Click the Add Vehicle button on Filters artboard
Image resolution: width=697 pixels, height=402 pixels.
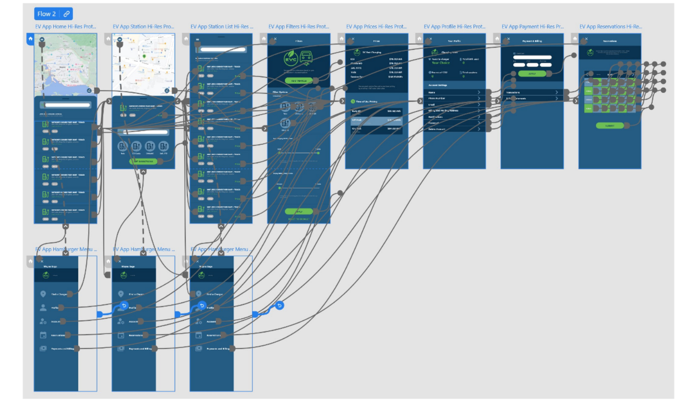coord(299,81)
